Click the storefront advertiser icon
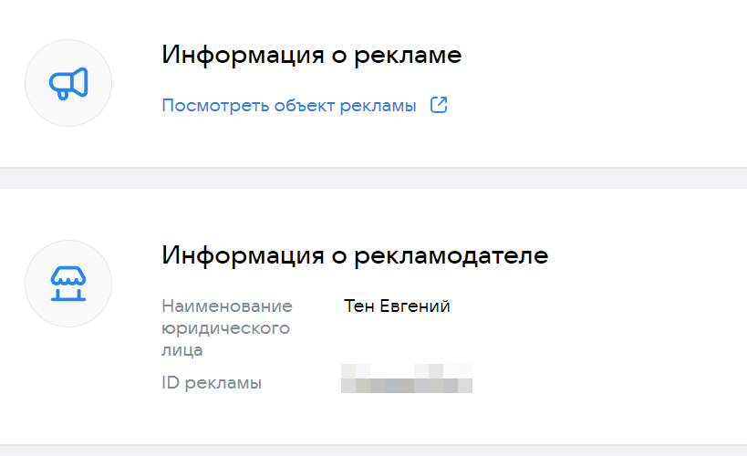This screenshot has height=456, width=747. pos(68,284)
